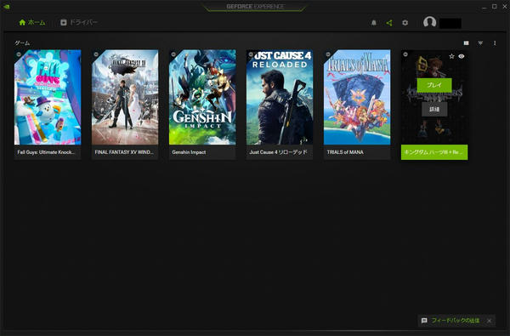
Task: Go to the ホーム tab
Action: click(32, 22)
